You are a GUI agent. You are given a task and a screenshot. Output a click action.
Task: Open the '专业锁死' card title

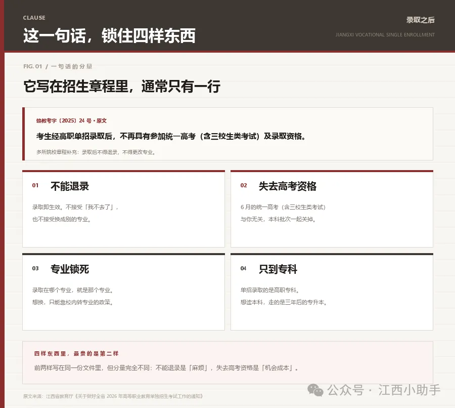click(x=70, y=269)
